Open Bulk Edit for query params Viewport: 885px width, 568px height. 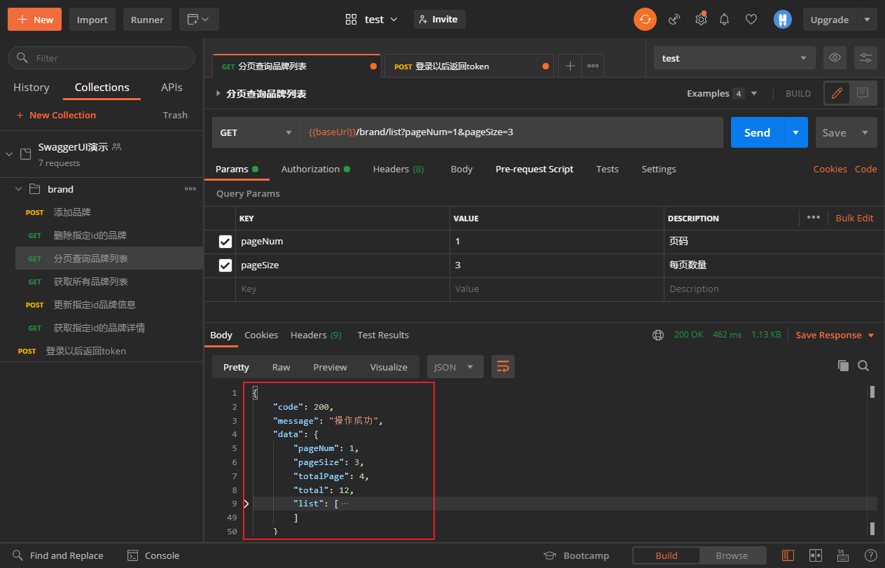coord(854,218)
